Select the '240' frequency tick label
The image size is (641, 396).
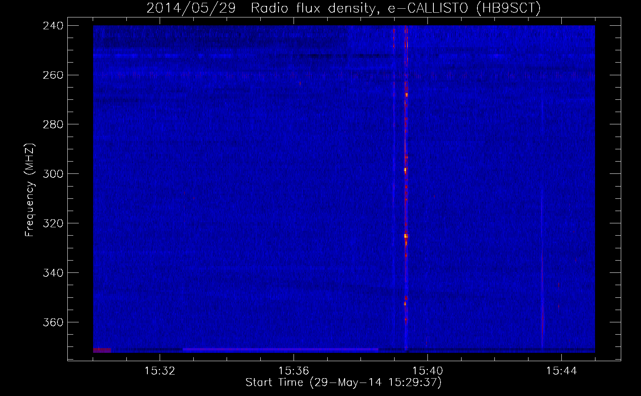coord(53,26)
